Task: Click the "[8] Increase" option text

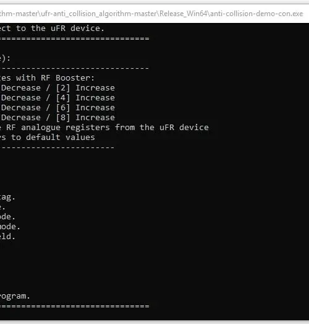Action: tap(85, 118)
